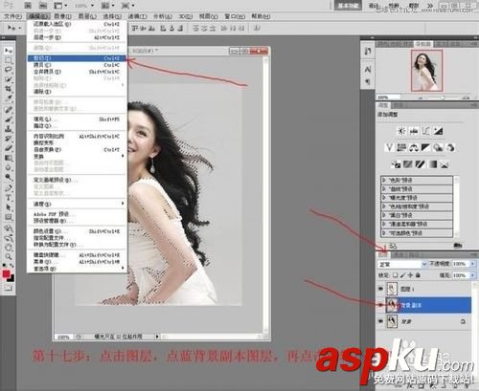Expand the 曝光度 presets list

pyautogui.click(x=384, y=198)
